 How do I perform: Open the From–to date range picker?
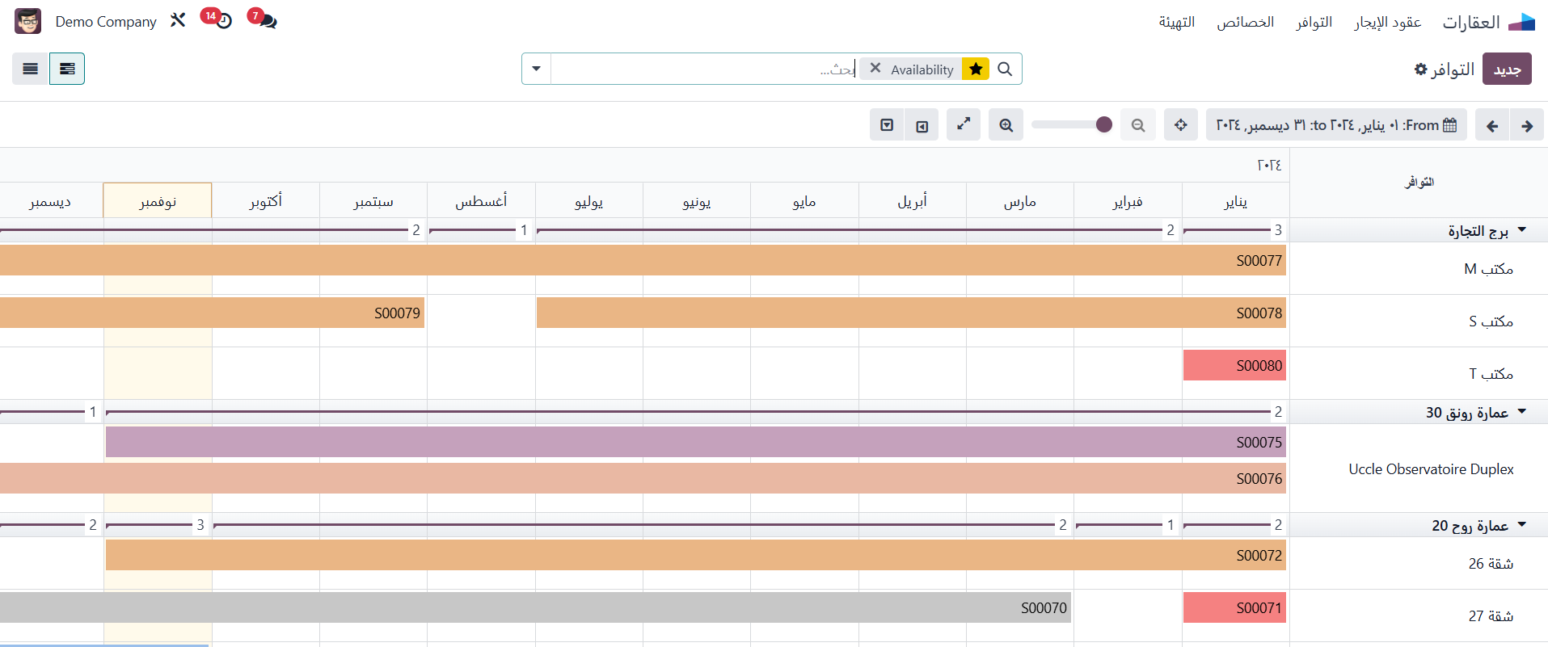click(1336, 125)
